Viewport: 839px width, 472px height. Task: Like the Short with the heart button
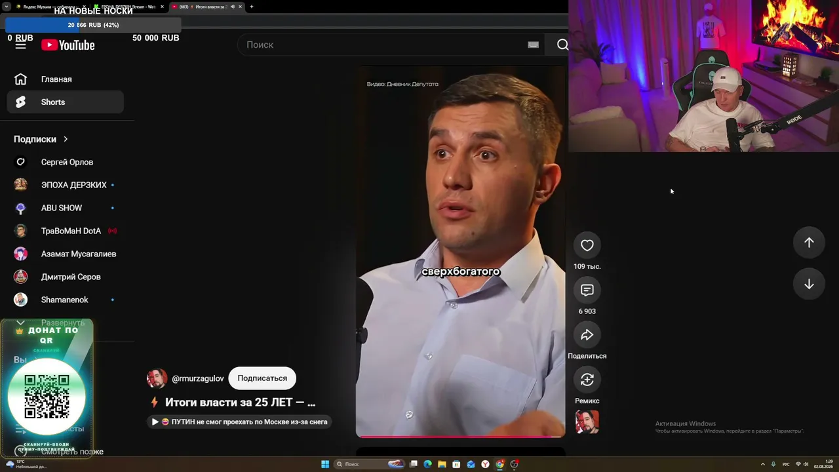(587, 245)
